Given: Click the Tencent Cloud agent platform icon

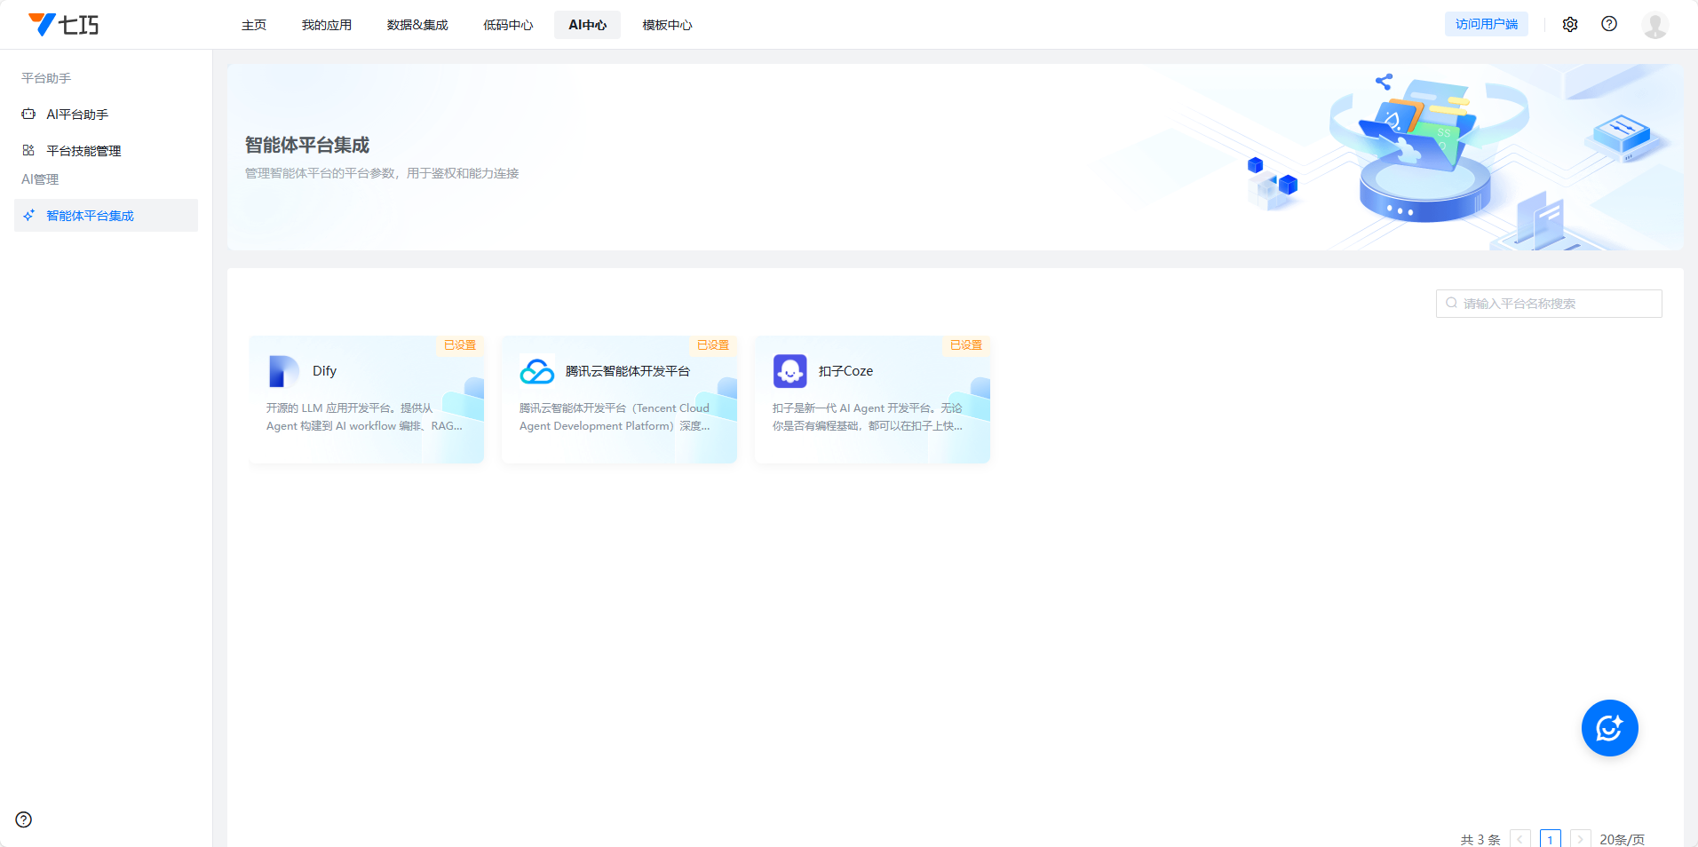Looking at the screenshot, I should [537, 371].
